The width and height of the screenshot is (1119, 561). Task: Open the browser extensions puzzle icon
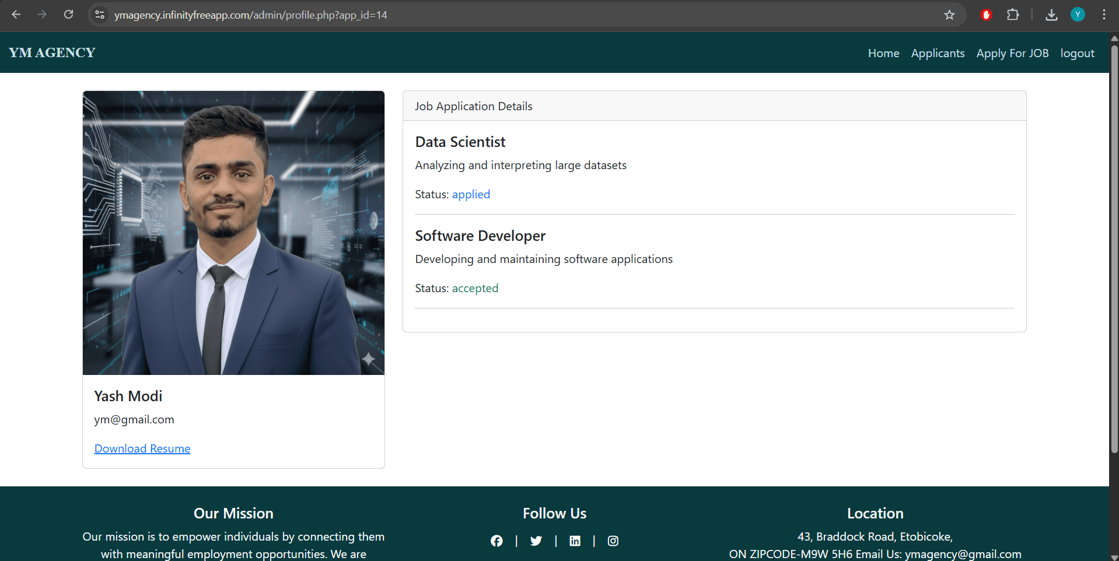coord(1013,15)
